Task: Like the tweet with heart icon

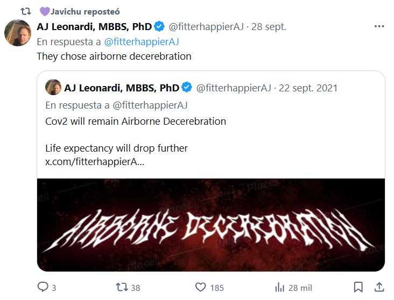Action: [x=201, y=287]
